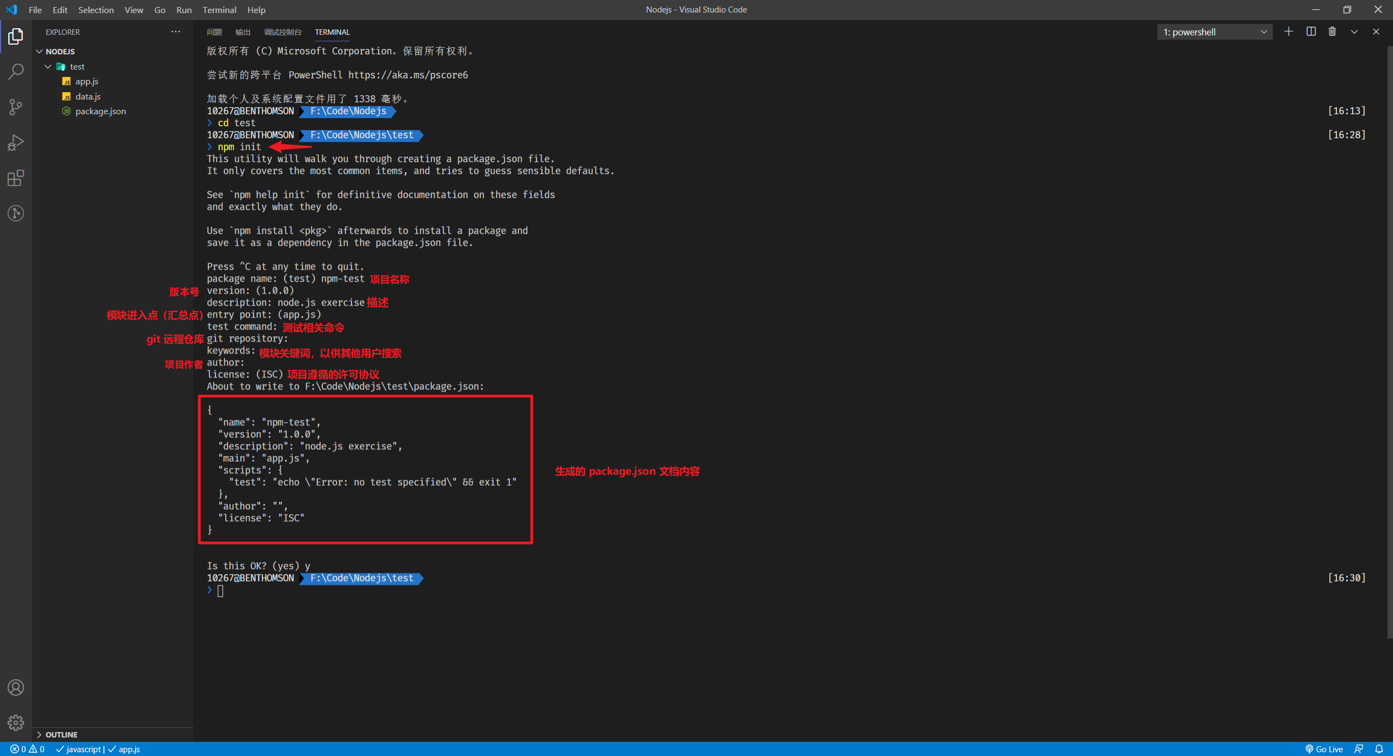
Task: Open the Run menu
Action: (x=184, y=10)
